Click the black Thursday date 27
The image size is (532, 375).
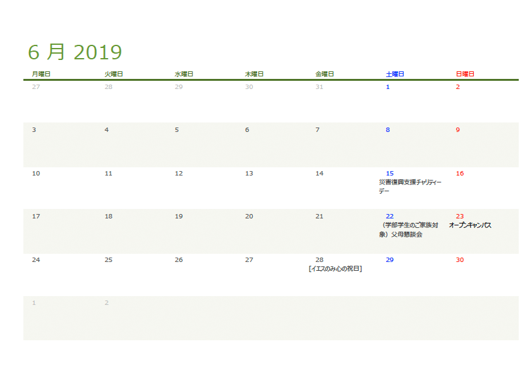pyautogui.click(x=249, y=259)
